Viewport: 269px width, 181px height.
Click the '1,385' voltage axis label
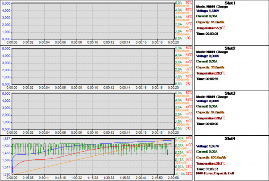pyautogui.click(x=6, y=160)
